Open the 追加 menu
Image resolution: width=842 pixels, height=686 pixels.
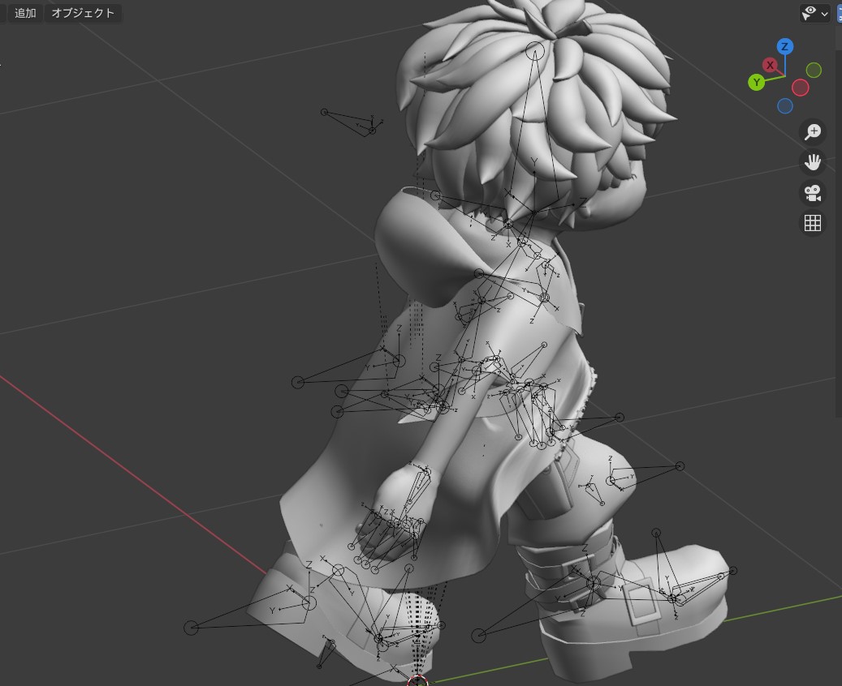pos(24,13)
